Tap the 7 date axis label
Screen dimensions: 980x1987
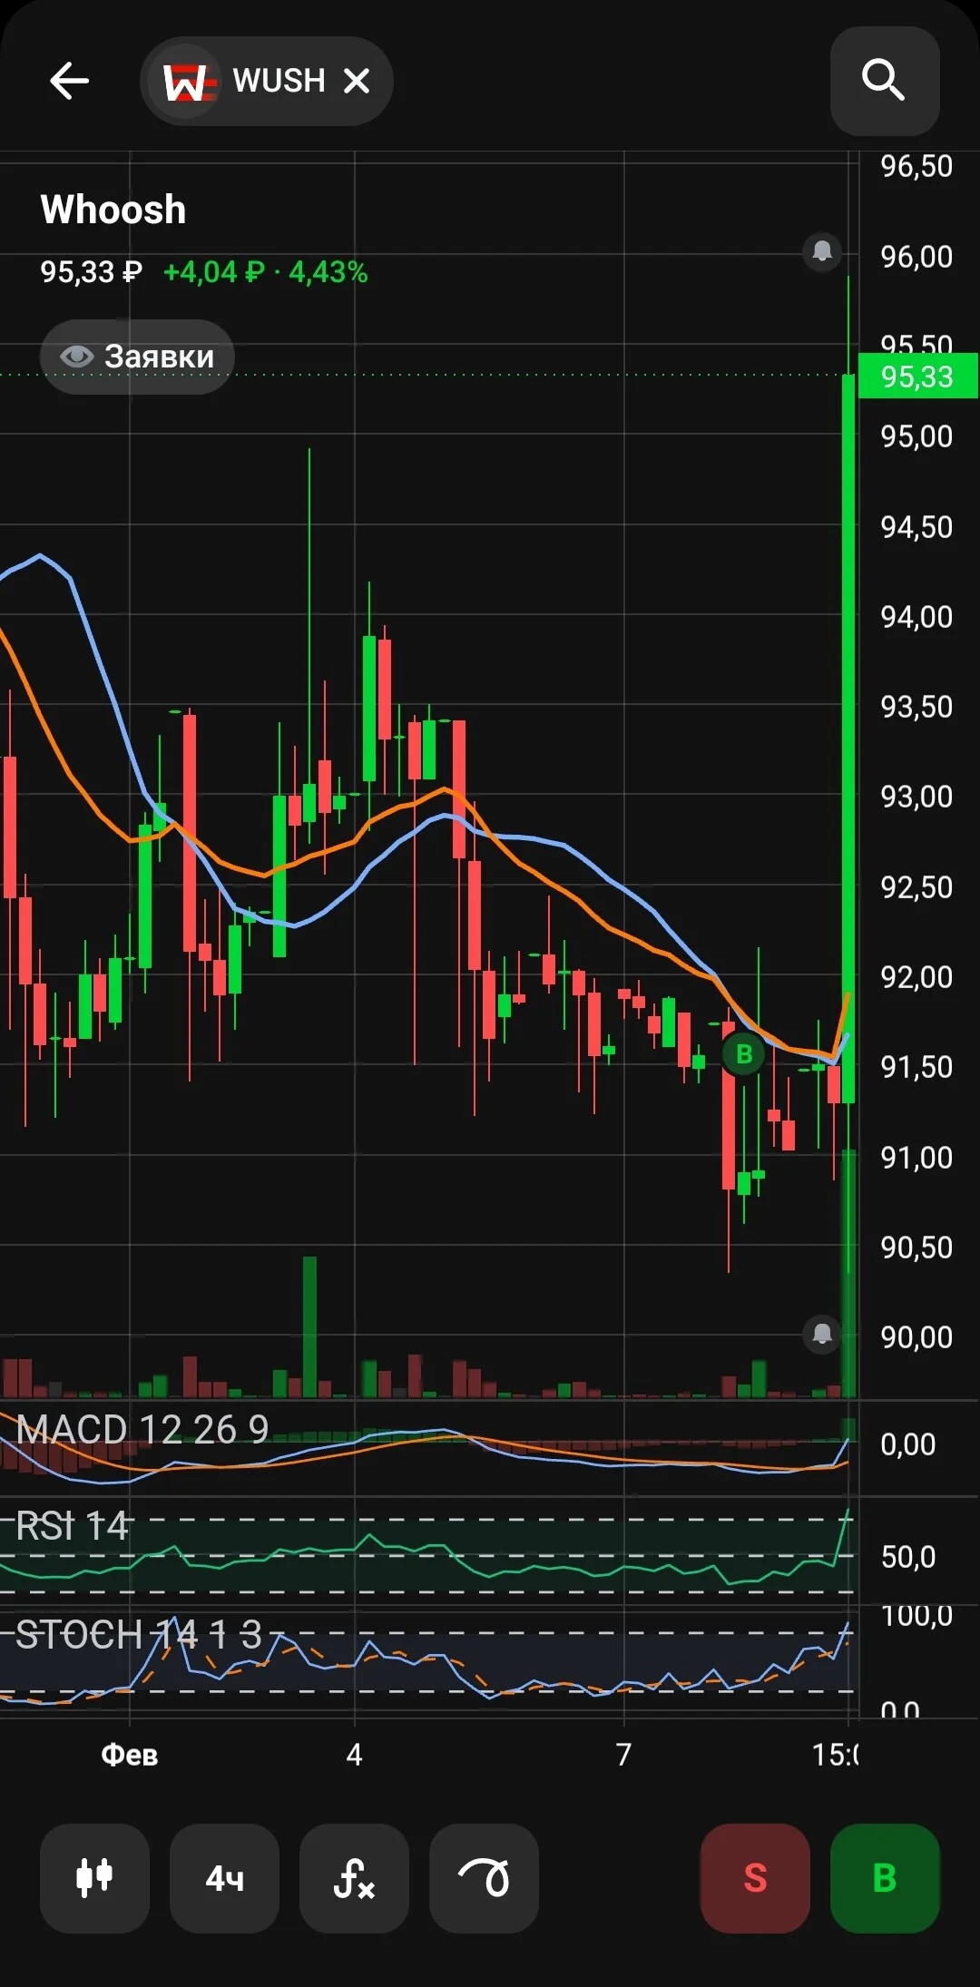coord(623,1755)
